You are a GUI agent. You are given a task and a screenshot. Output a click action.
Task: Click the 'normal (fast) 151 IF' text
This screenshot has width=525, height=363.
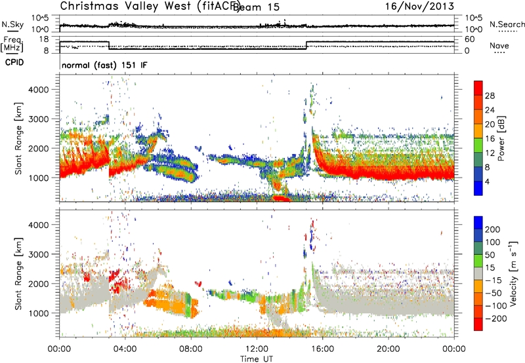[104, 66]
